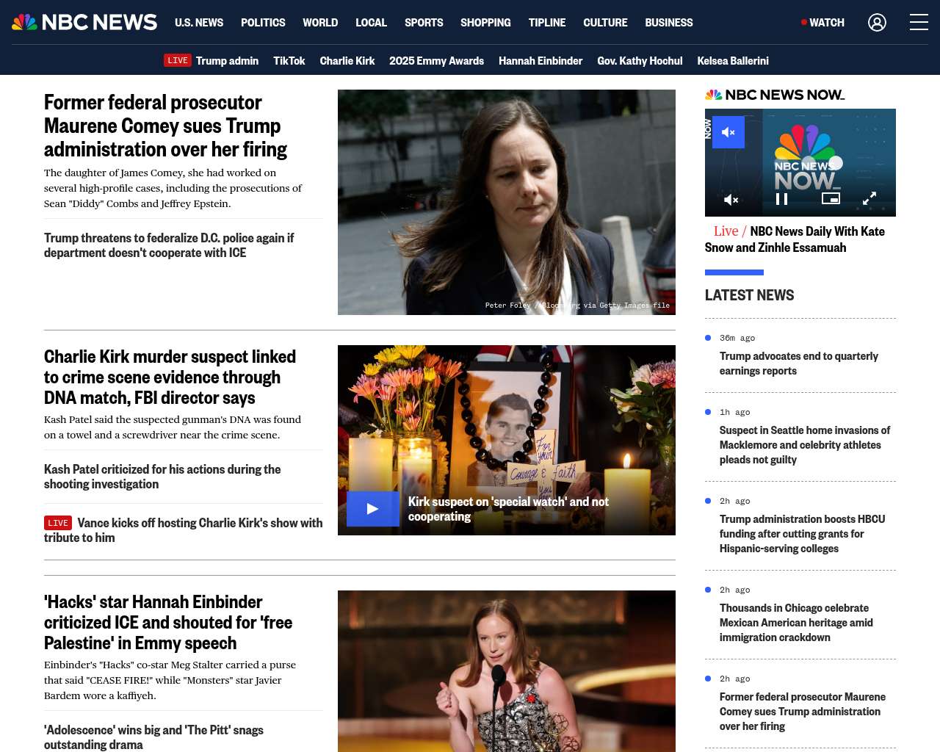This screenshot has height=752, width=940.
Task: Open the Shopping section
Action: (x=485, y=23)
